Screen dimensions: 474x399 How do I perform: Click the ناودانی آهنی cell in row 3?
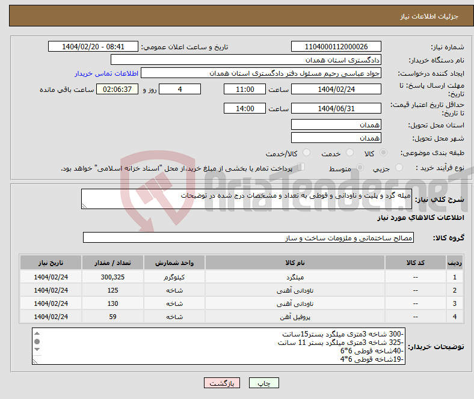pyautogui.click(x=295, y=303)
